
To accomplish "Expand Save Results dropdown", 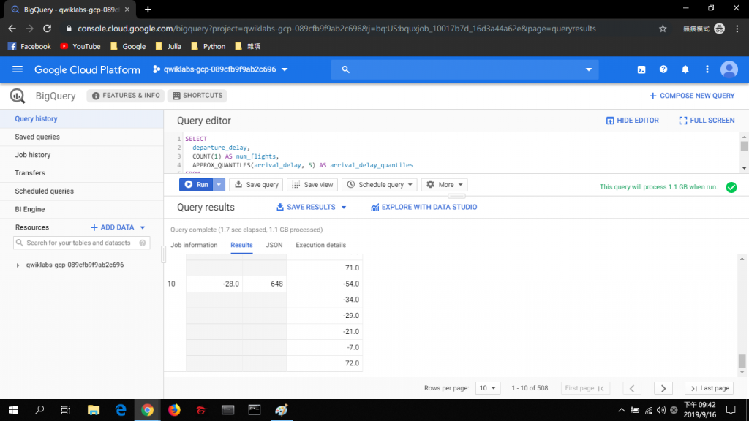I will [x=344, y=207].
